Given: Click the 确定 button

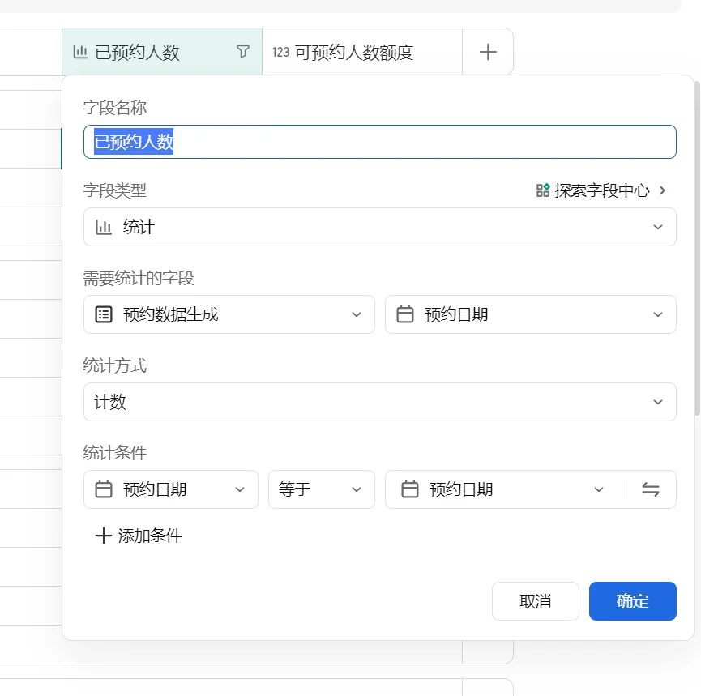Looking at the screenshot, I should click(632, 601).
